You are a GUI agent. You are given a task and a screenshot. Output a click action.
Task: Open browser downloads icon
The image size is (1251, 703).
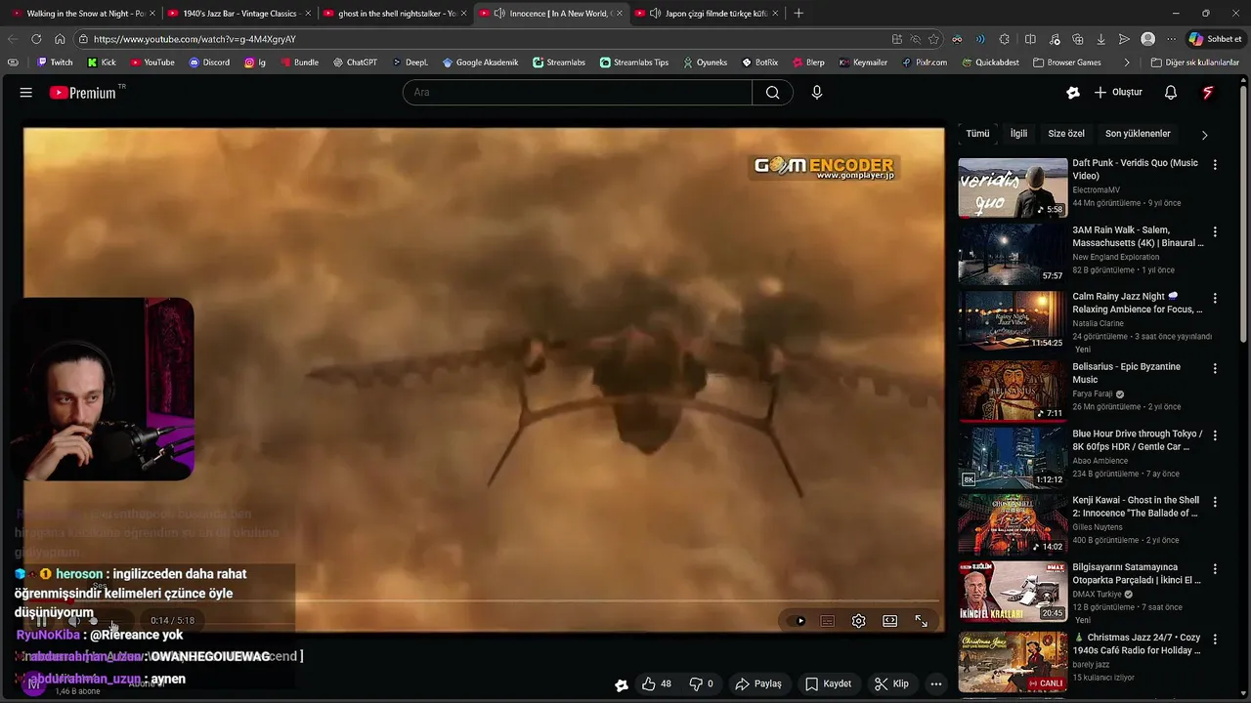tap(1100, 39)
